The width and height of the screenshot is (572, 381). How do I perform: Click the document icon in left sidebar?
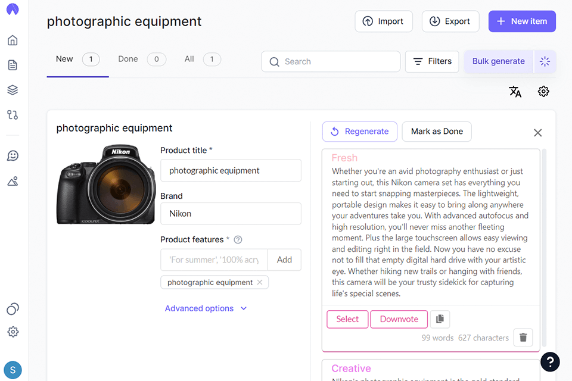tap(13, 65)
